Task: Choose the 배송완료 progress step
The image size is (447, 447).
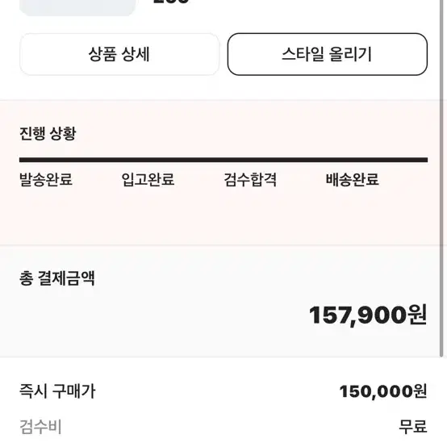Action: [352, 180]
